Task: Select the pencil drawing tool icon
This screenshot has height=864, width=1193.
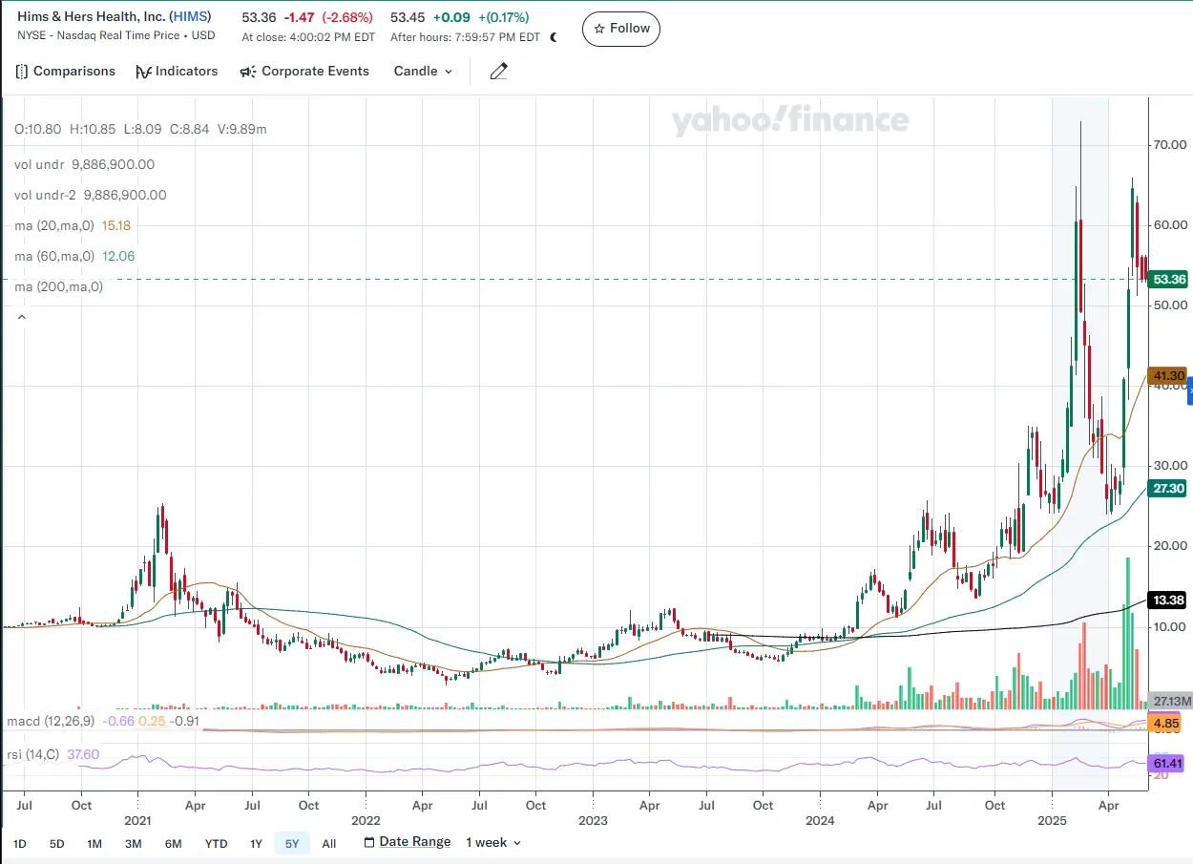Action: pyautogui.click(x=498, y=72)
